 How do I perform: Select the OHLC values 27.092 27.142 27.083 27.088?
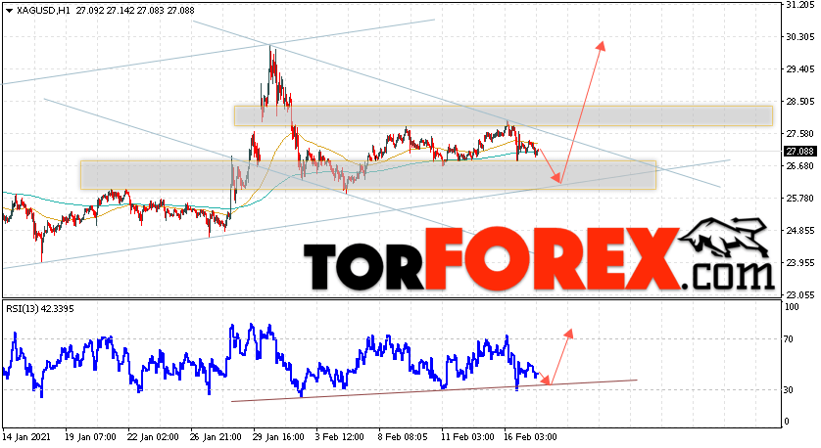(x=135, y=11)
